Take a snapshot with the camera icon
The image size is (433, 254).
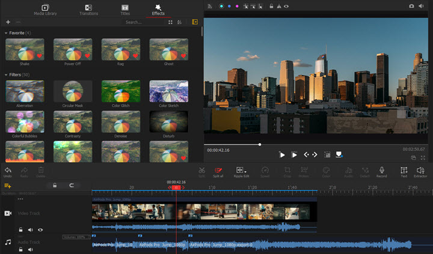click(x=411, y=5)
